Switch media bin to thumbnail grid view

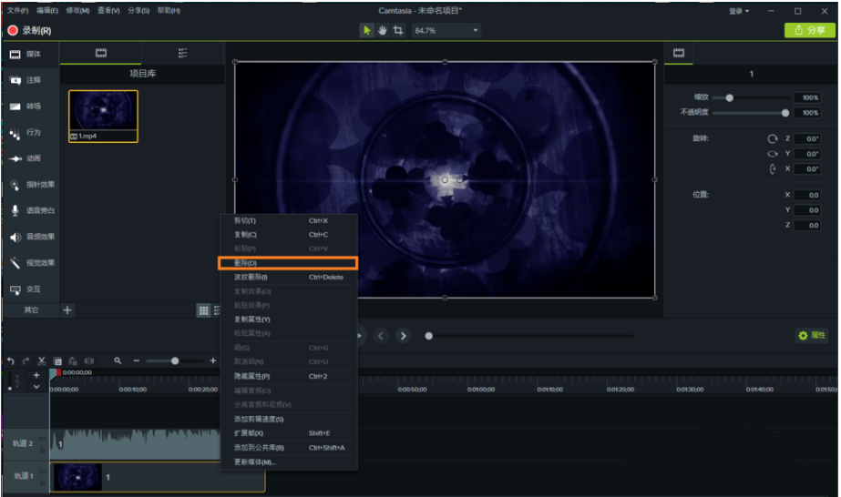tap(203, 310)
